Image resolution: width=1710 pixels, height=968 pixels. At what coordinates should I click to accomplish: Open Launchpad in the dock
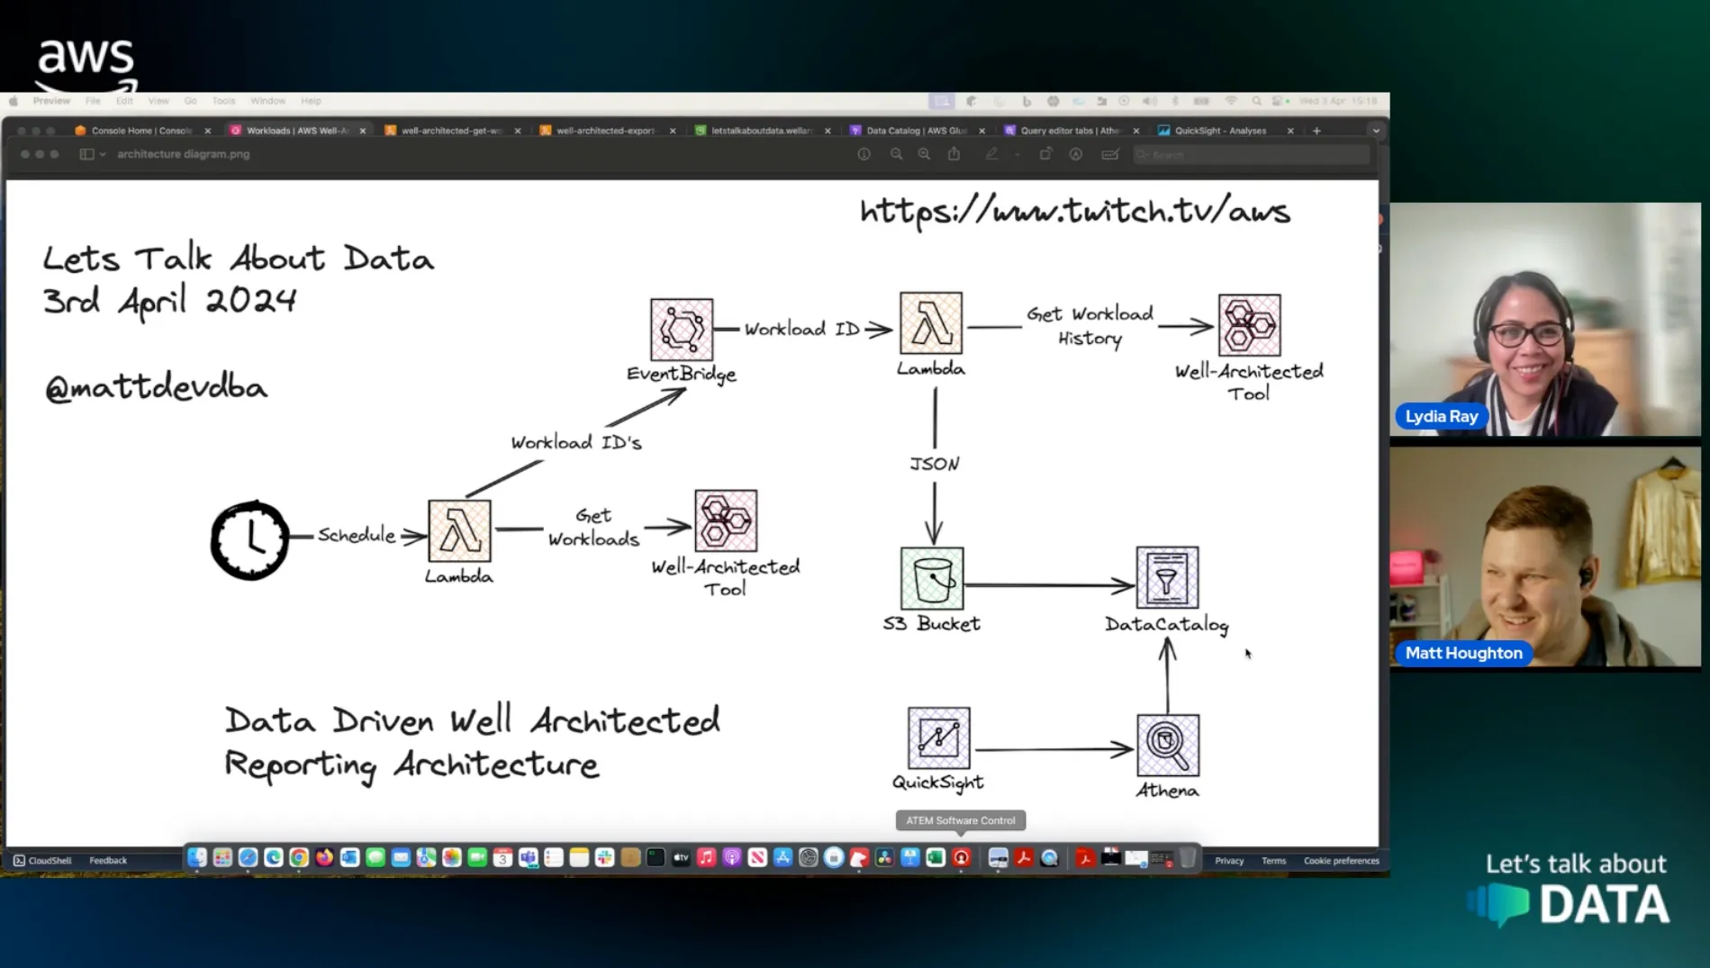tap(222, 857)
